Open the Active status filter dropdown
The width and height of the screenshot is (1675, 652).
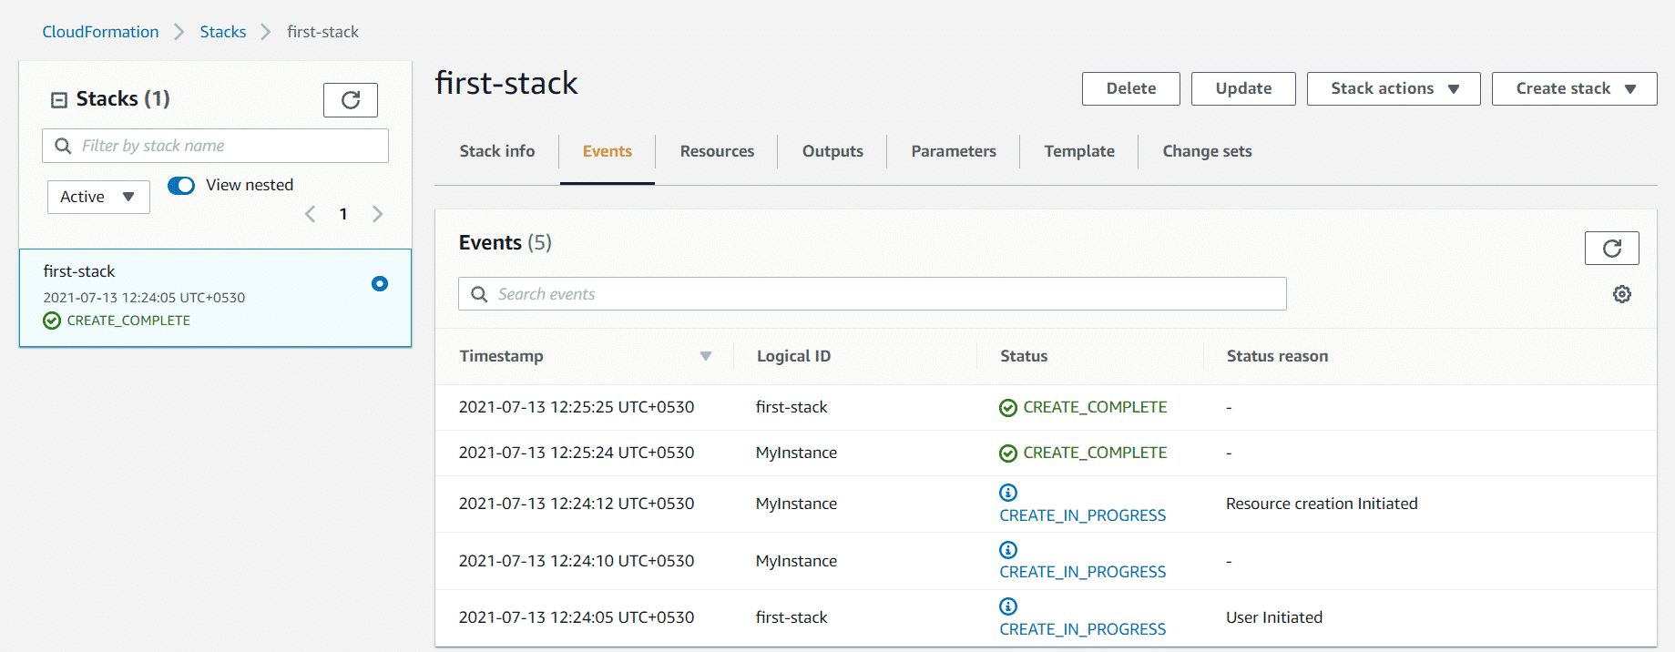pos(98,197)
